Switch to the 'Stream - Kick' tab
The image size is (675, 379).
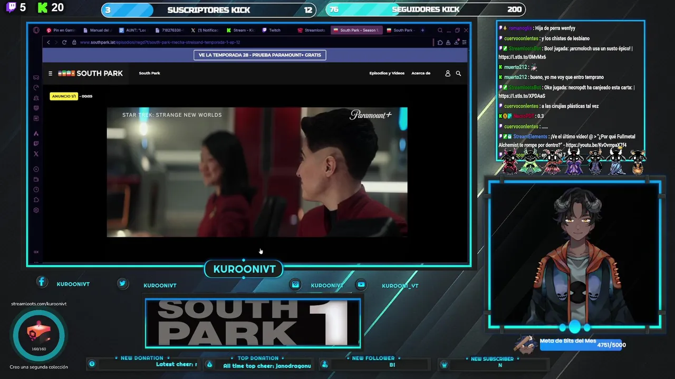pos(240,30)
